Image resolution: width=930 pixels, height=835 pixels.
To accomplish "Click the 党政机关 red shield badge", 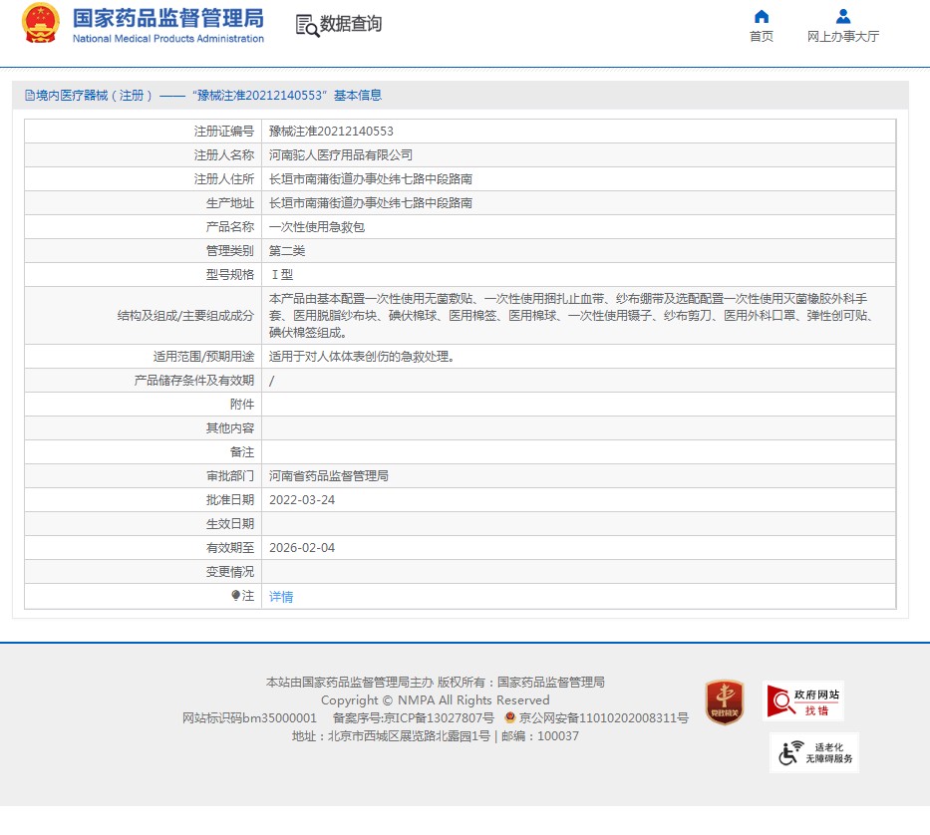I will [x=724, y=702].
